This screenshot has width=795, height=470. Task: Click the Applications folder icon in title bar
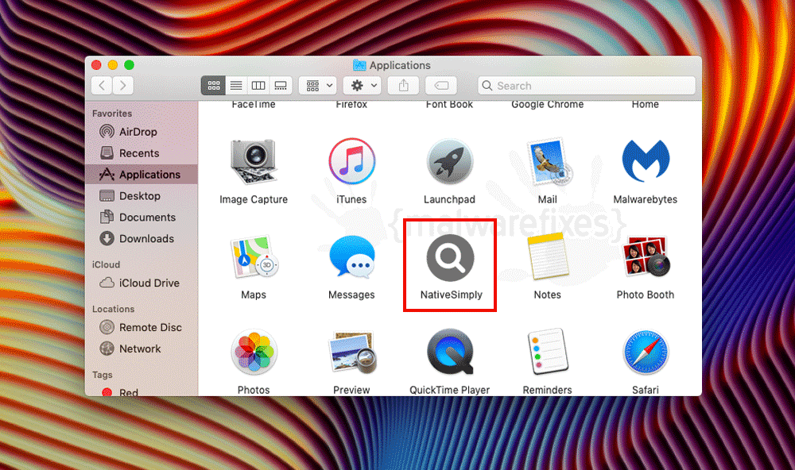(x=359, y=65)
